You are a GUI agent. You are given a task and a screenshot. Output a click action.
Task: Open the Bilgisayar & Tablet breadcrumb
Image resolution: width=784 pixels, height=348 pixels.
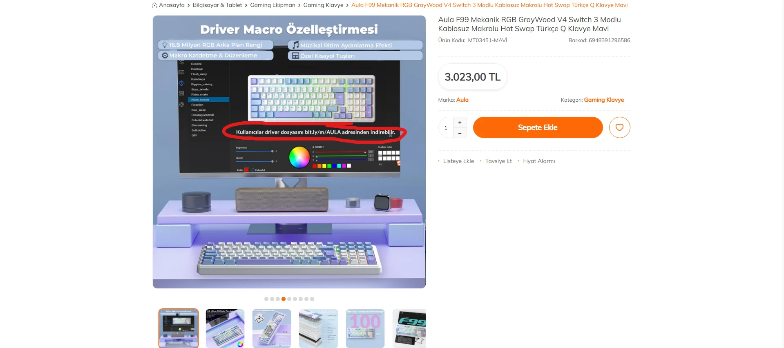coord(217,5)
